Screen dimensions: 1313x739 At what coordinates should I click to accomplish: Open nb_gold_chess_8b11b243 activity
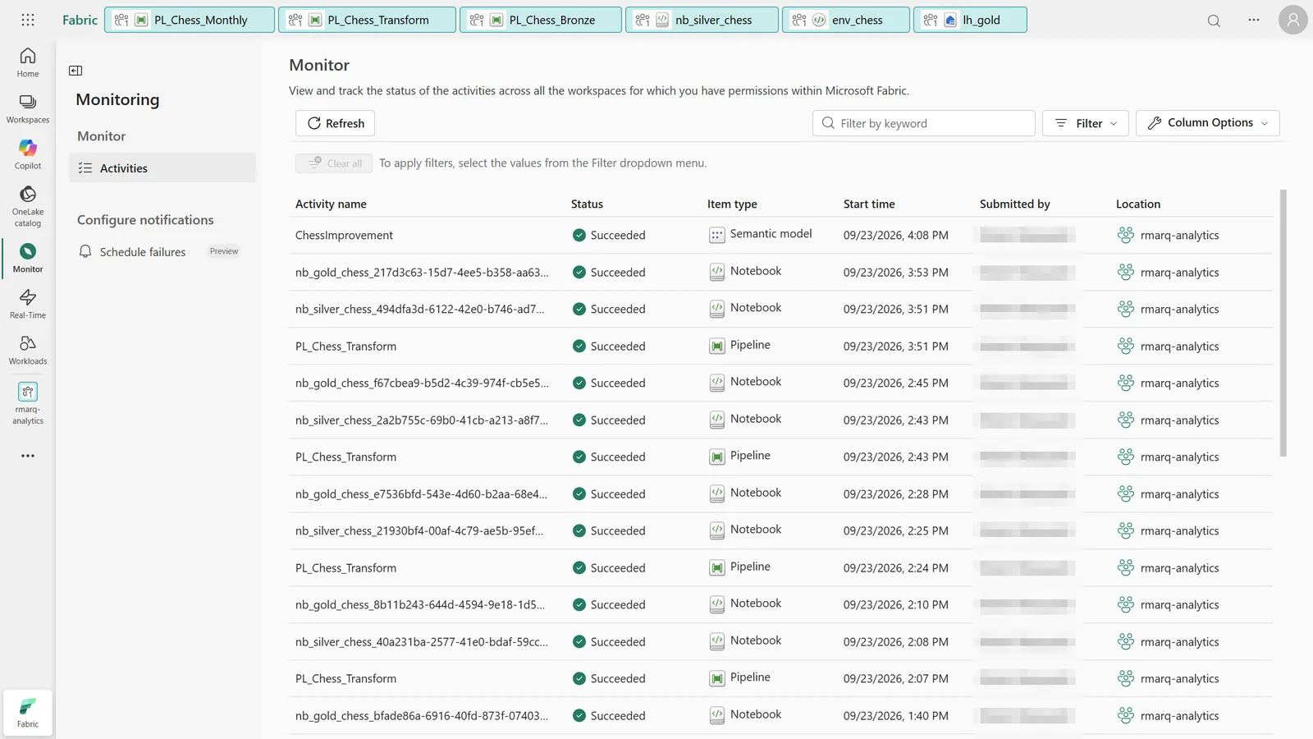[420, 604]
